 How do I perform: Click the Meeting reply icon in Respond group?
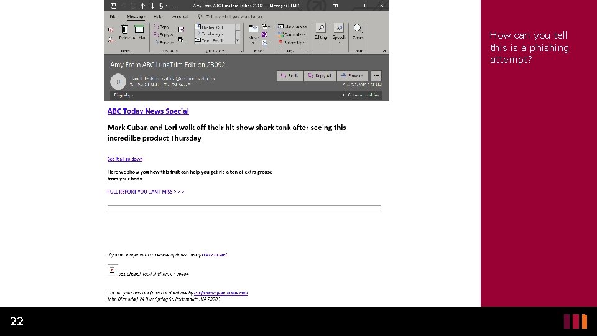[181, 29]
